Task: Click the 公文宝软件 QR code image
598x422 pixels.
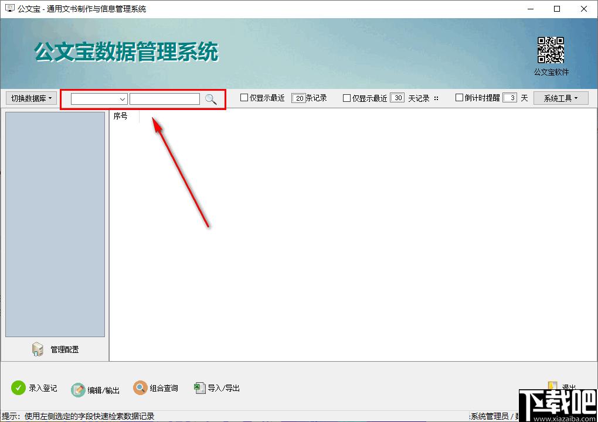Action: tap(551, 50)
